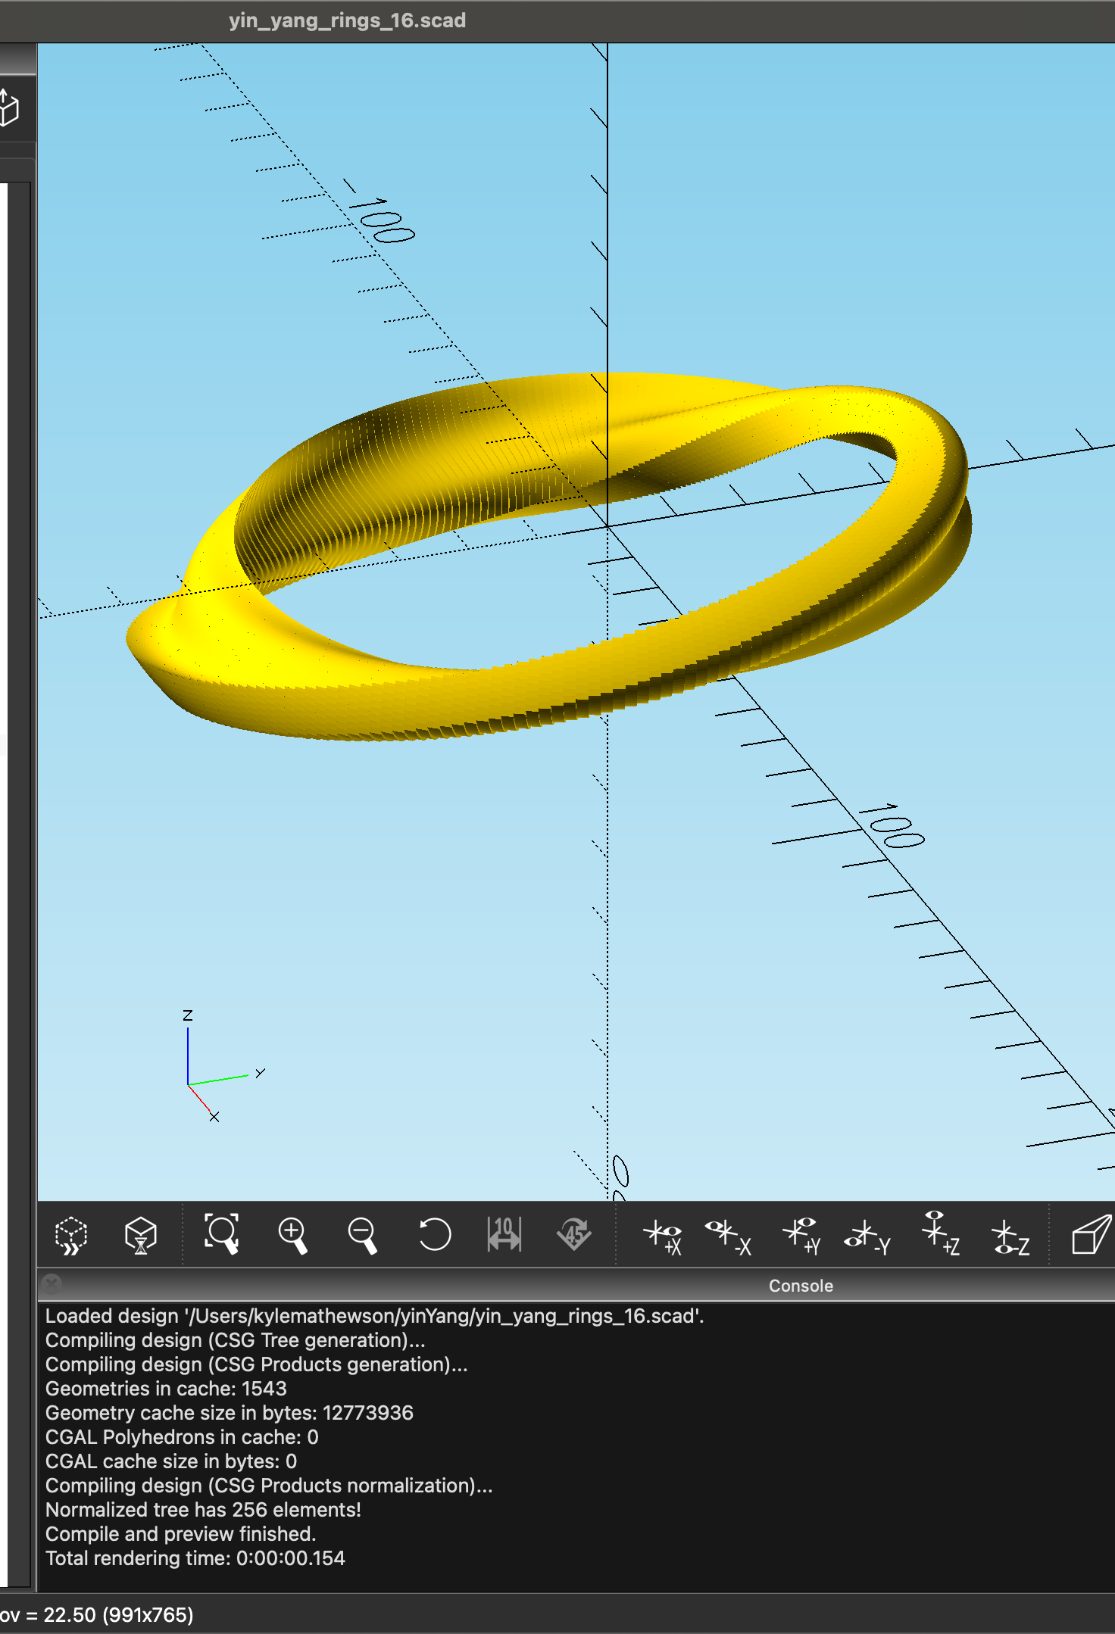
Task: Click the export cube icon in left toolbar
Action: coord(9,108)
